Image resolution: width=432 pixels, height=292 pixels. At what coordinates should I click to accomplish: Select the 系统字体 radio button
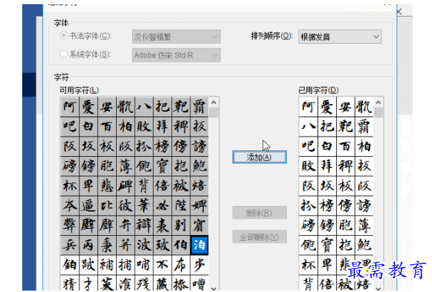click(64, 54)
